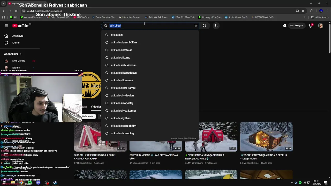The width and height of the screenshot is (331, 186).
Task: Choose suggestion 'atik ailesi yılbaşı'
Action: coord(150,118)
